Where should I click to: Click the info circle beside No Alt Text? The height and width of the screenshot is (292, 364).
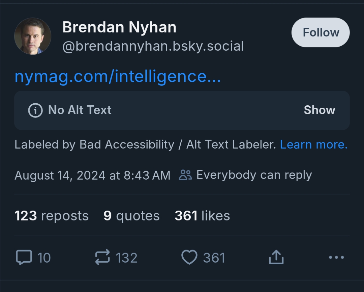[x=35, y=110]
